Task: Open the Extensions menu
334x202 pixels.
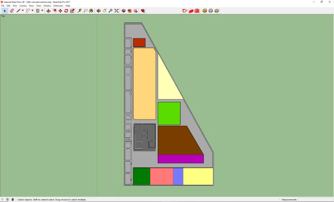Action: 58,6
